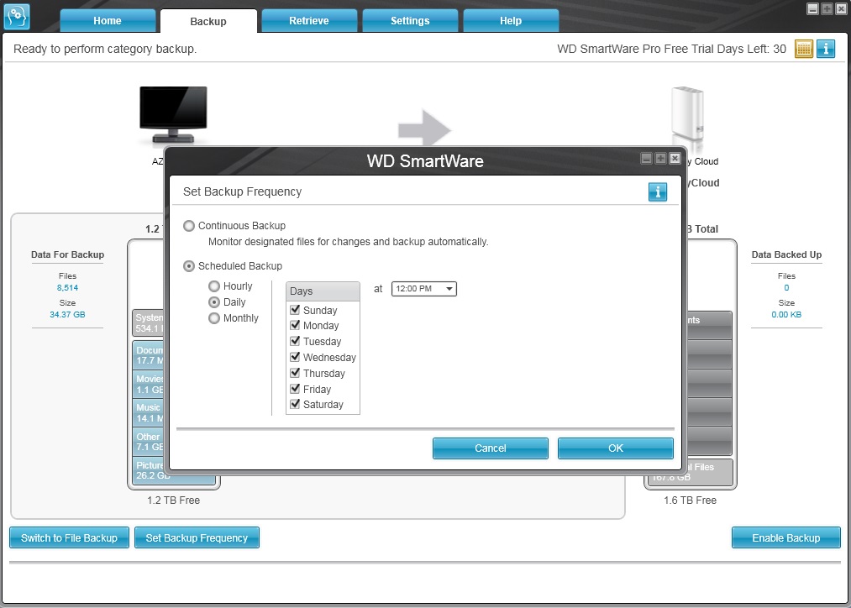Click the 1.2 TB Free label

point(173,500)
